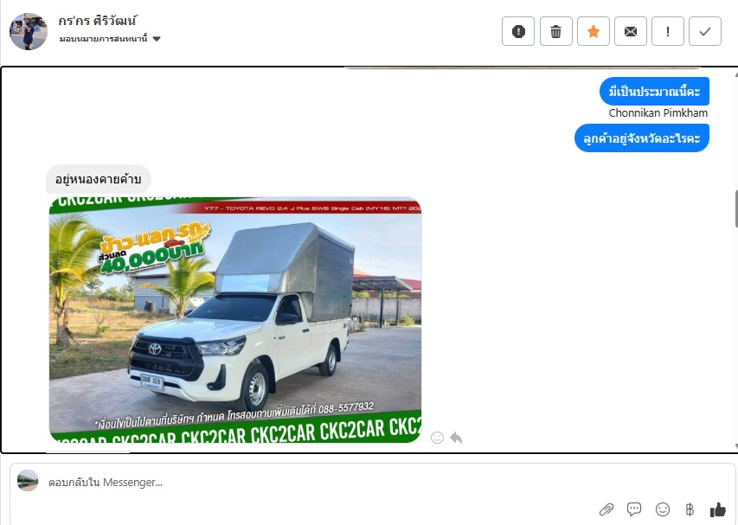
Task: Reply to truck image with arrow icon
Action: pyautogui.click(x=456, y=438)
